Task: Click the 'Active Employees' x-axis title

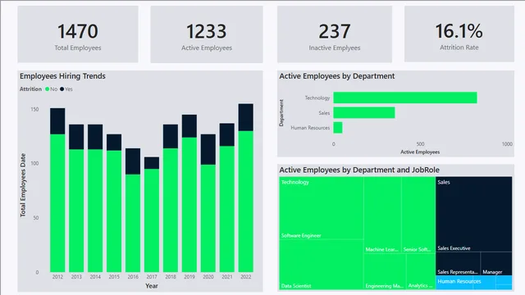Action: pyautogui.click(x=420, y=152)
